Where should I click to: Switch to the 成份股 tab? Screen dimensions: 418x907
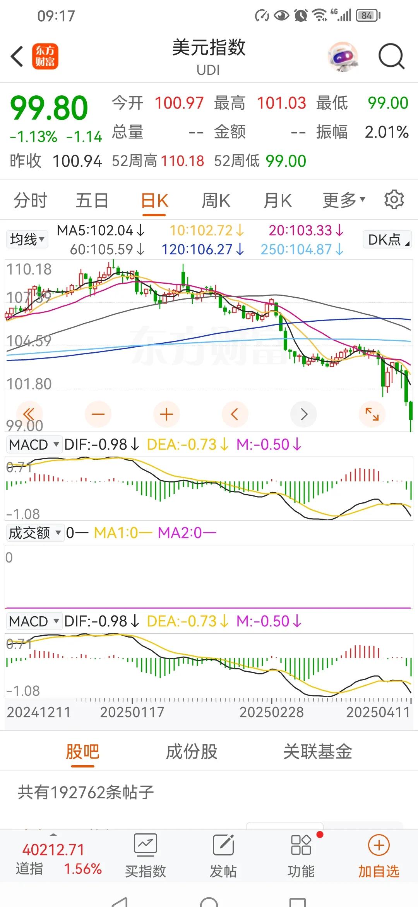(x=192, y=752)
